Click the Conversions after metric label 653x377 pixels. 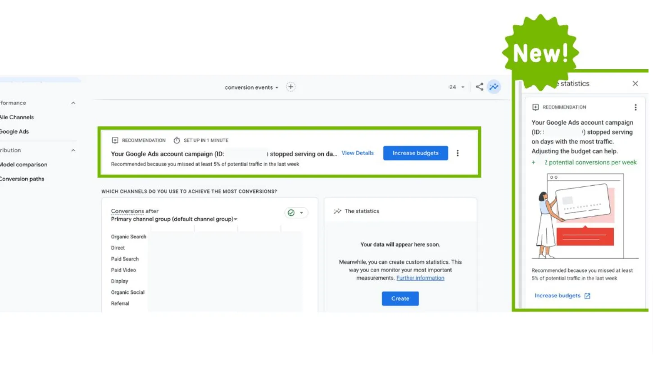click(135, 211)
